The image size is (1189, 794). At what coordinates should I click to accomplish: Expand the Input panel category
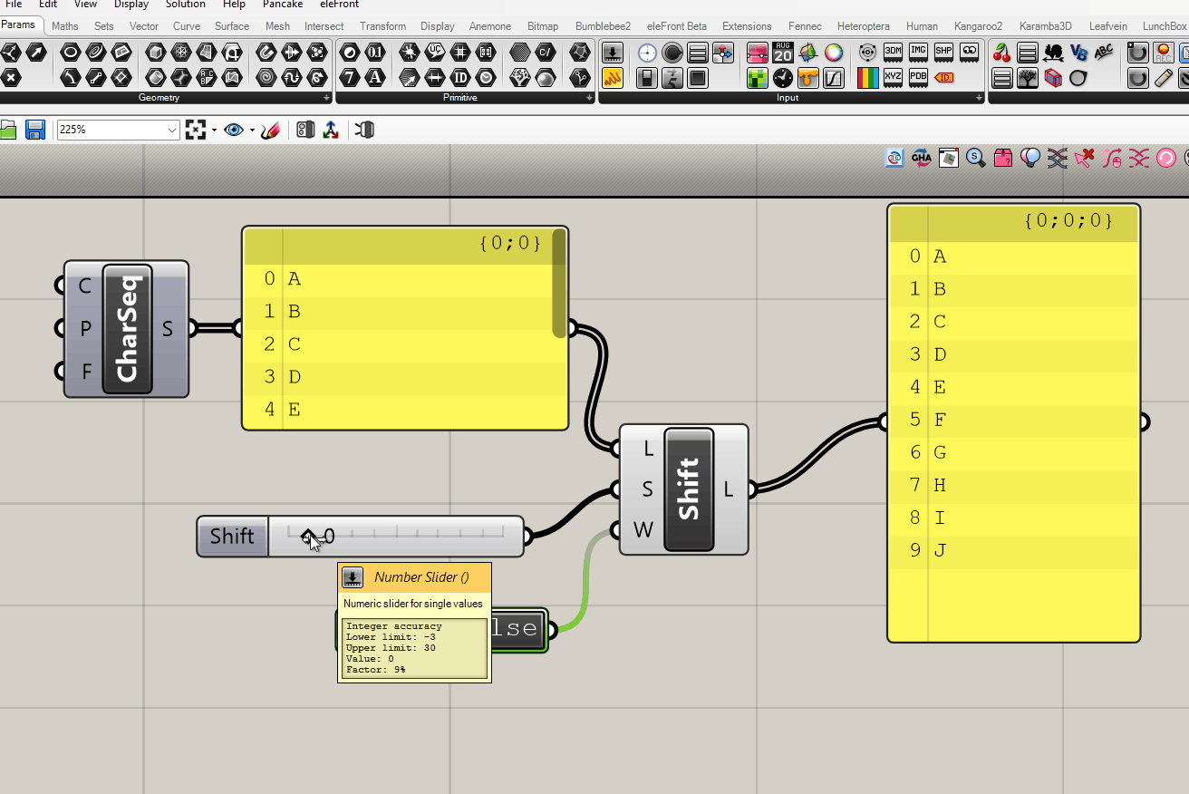[x=978, y=97]
